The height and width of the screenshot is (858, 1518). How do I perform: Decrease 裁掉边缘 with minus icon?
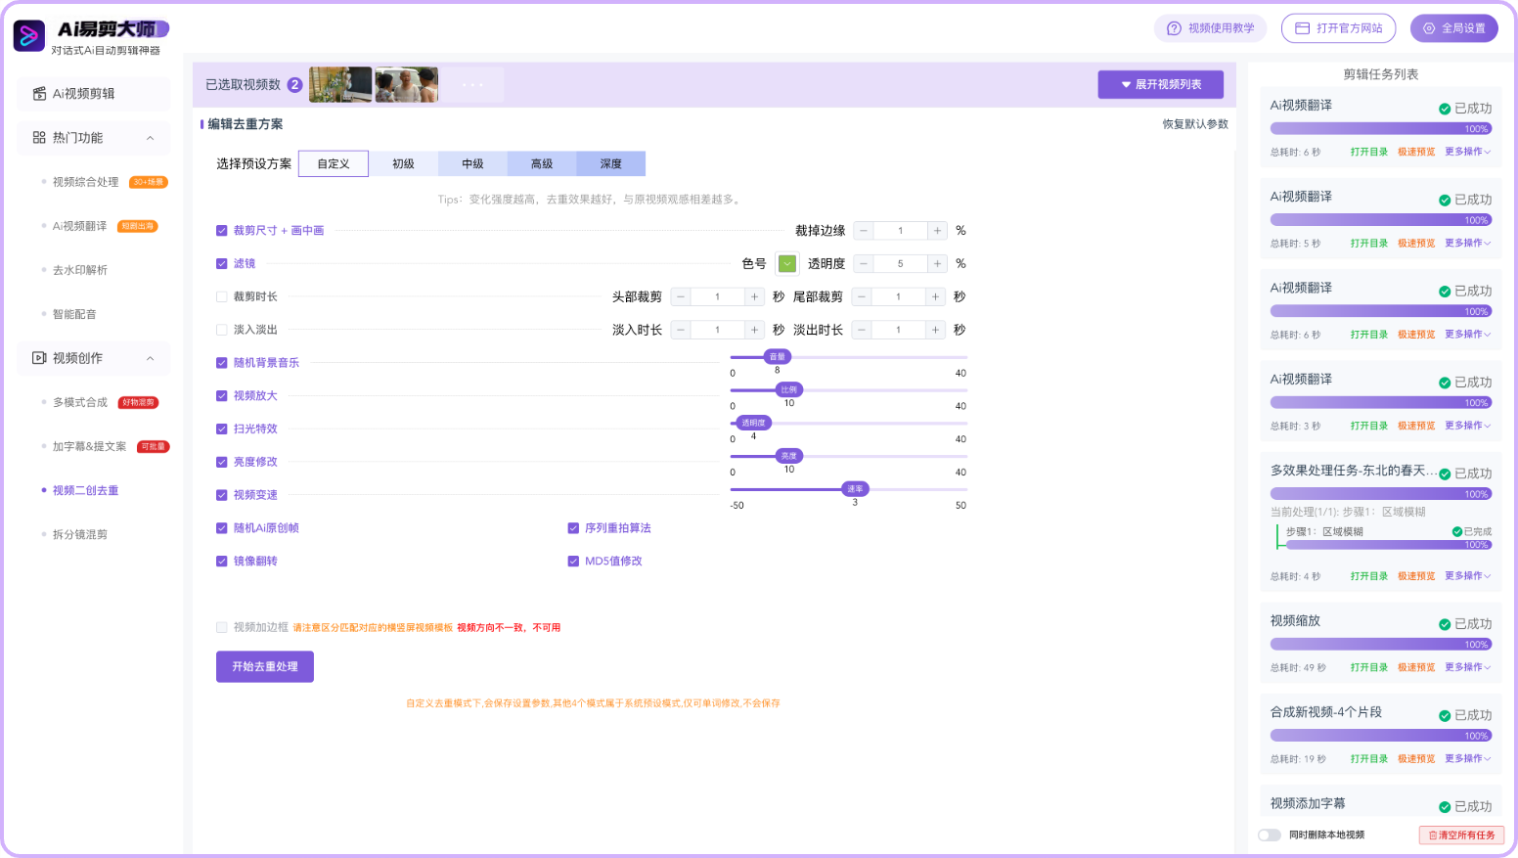pos(864,231)
